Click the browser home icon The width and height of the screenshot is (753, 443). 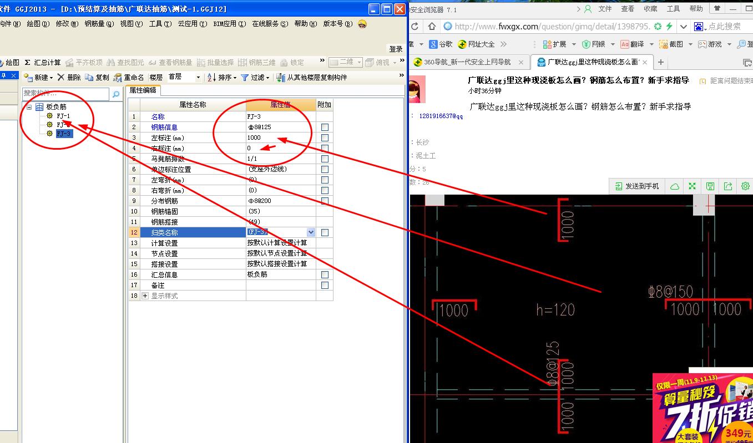432,26
